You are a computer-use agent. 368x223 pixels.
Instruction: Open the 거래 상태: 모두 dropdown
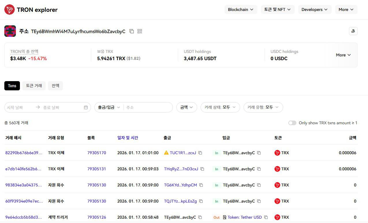pyautogui.click(x=220, y=107)
